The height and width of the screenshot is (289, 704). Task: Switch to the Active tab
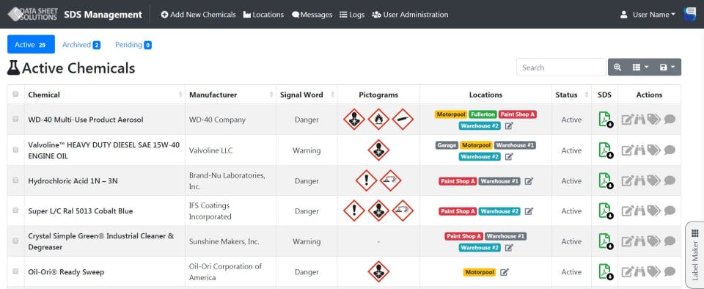pyautogui.click(x=31, y=45)
